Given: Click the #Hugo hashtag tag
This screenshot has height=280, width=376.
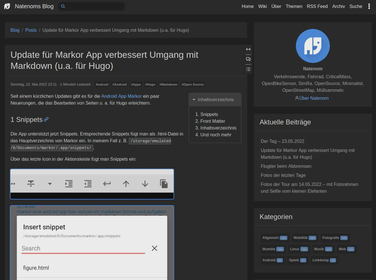Looking at the screenshot, I should click(150, 84).
